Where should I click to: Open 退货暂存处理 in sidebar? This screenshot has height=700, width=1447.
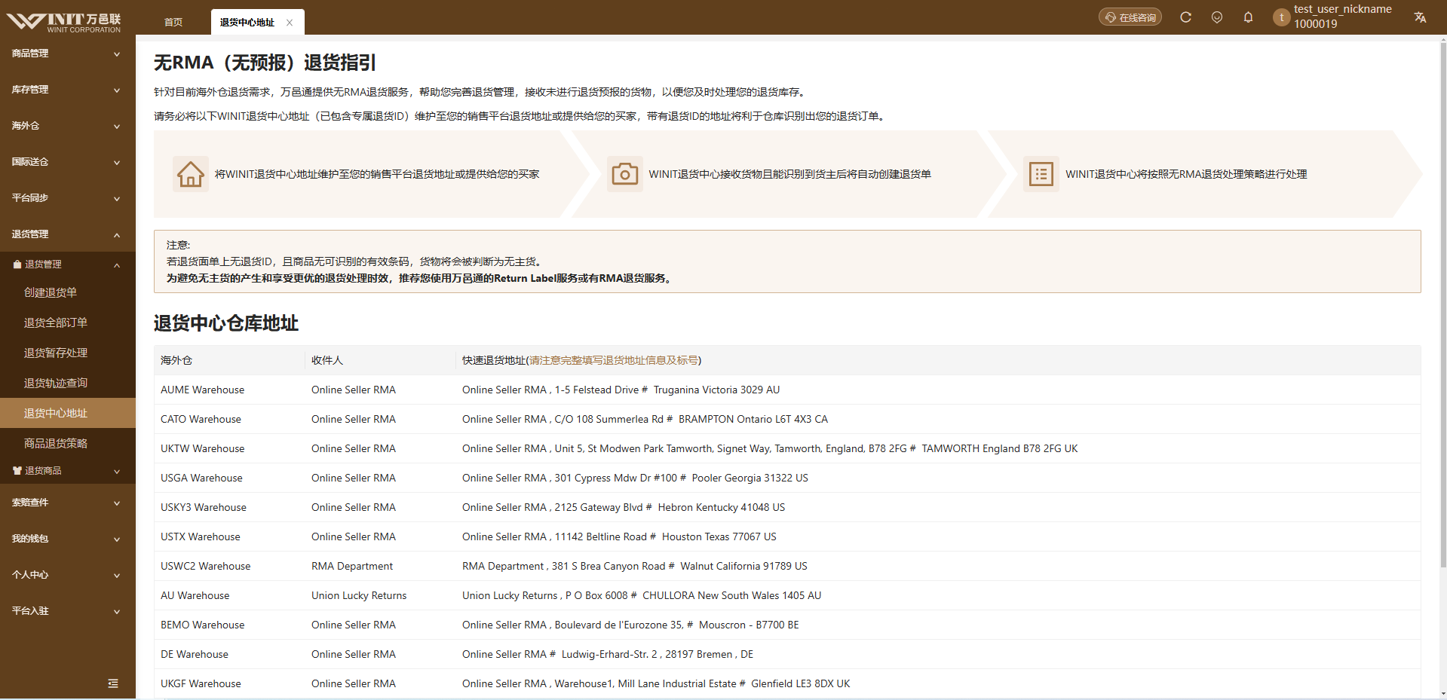68,353
